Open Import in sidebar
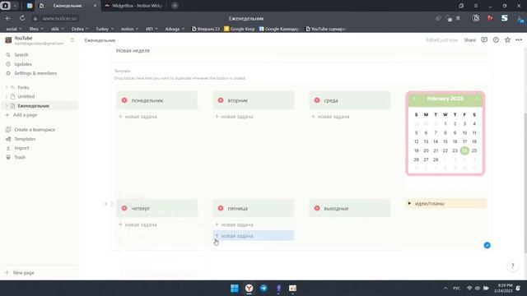 21,148
